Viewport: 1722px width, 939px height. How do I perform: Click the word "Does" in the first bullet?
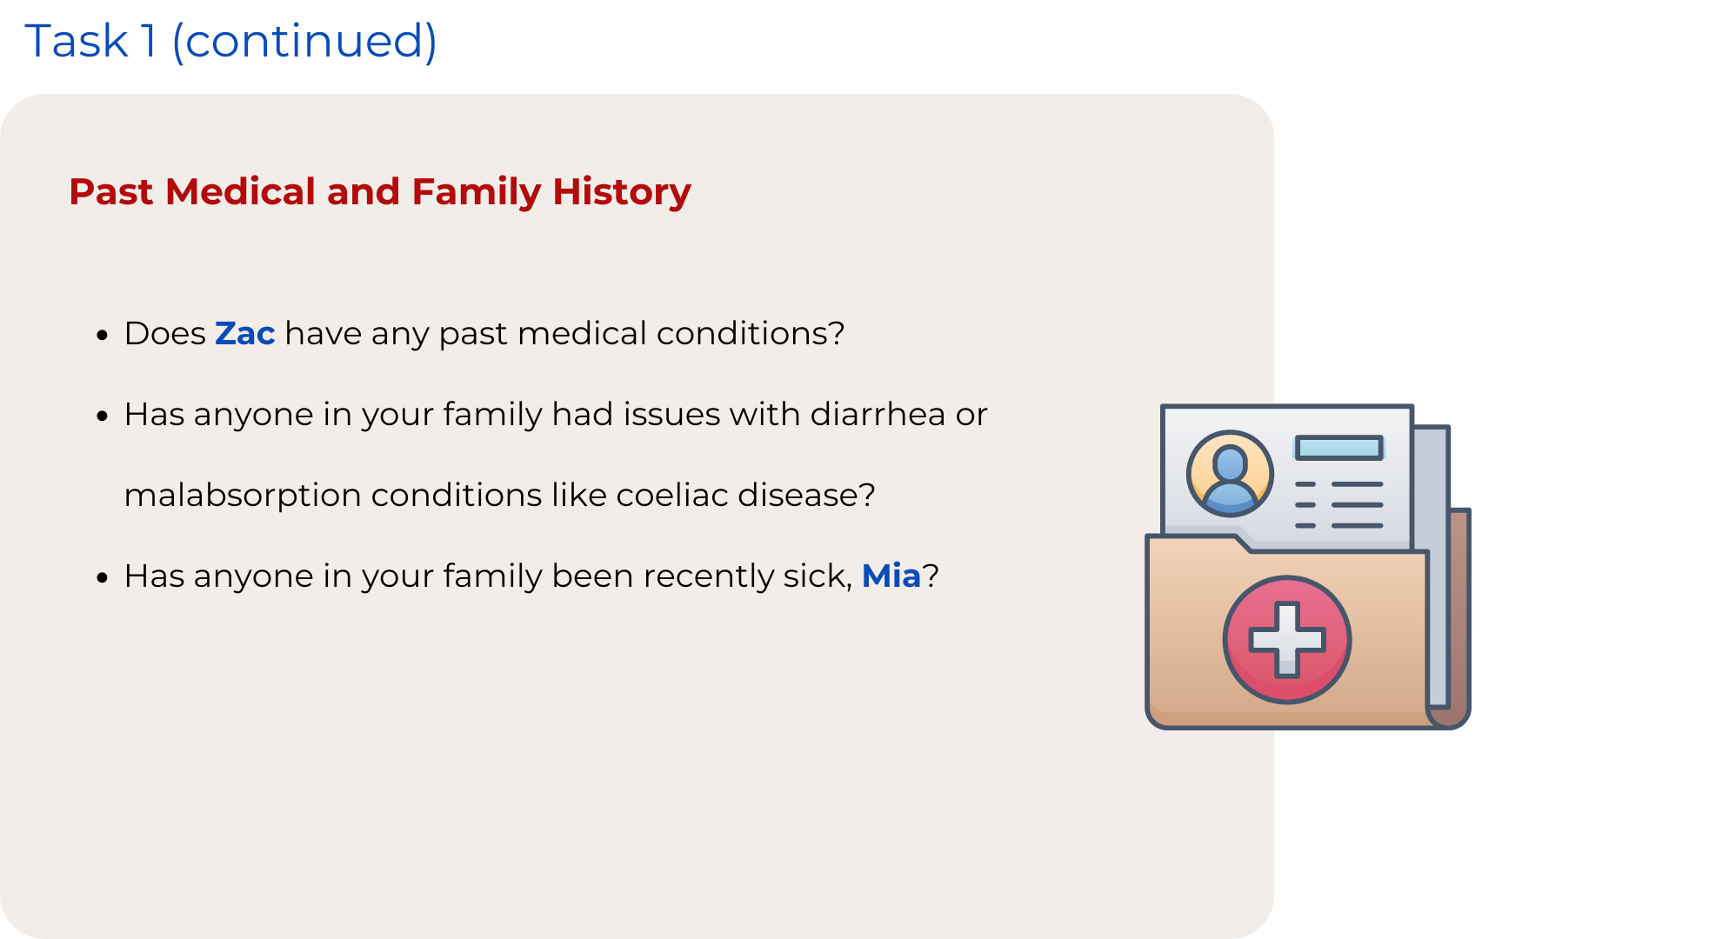click(164, 333)
